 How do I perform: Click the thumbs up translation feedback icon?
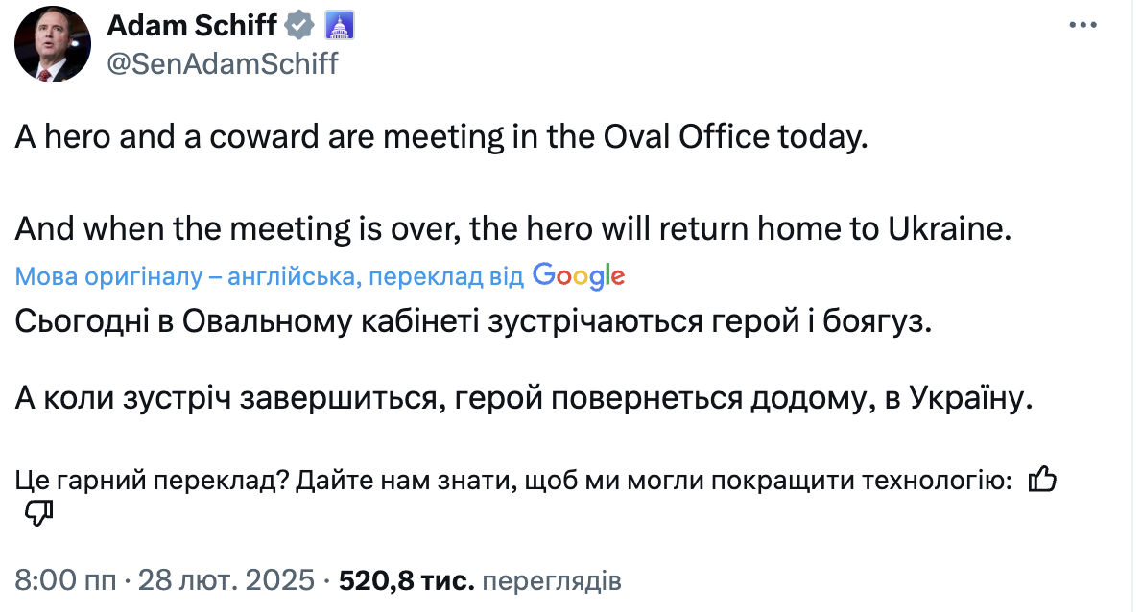click(1041, 480)
